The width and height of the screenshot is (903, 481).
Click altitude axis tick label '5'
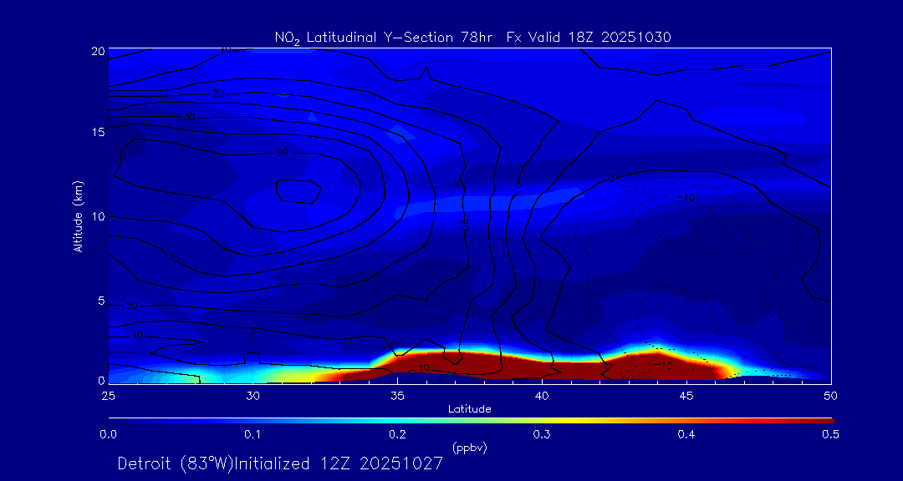click(101, 301)
